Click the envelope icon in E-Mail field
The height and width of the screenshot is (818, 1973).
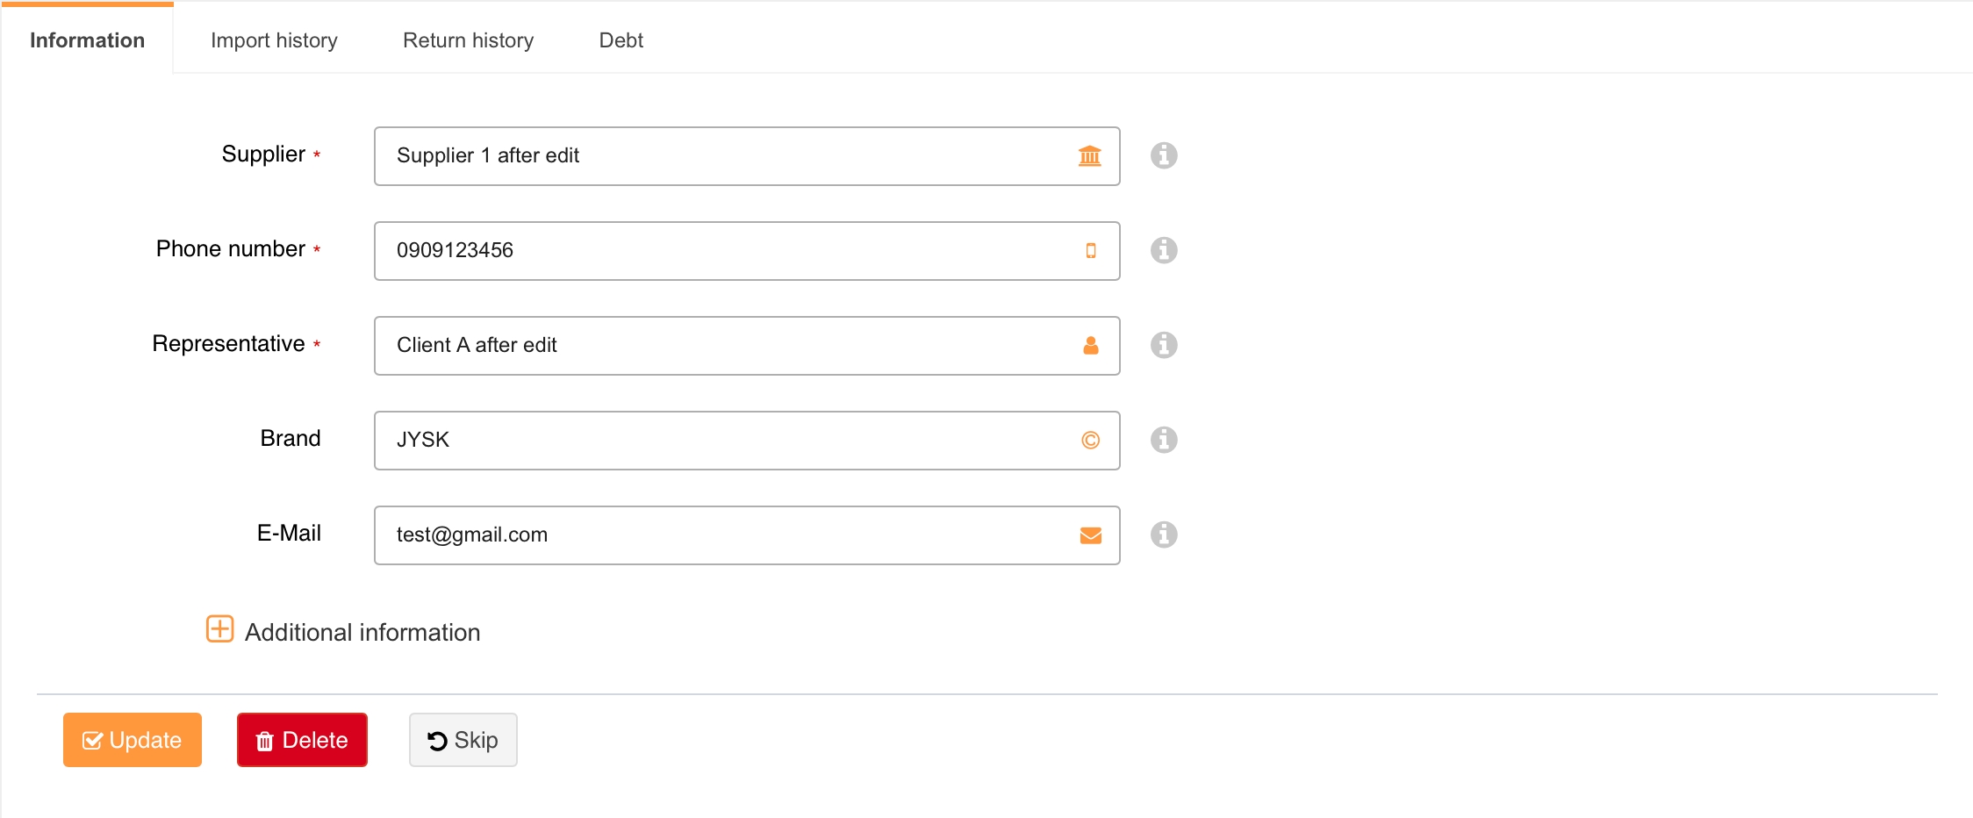point(1091,535)
